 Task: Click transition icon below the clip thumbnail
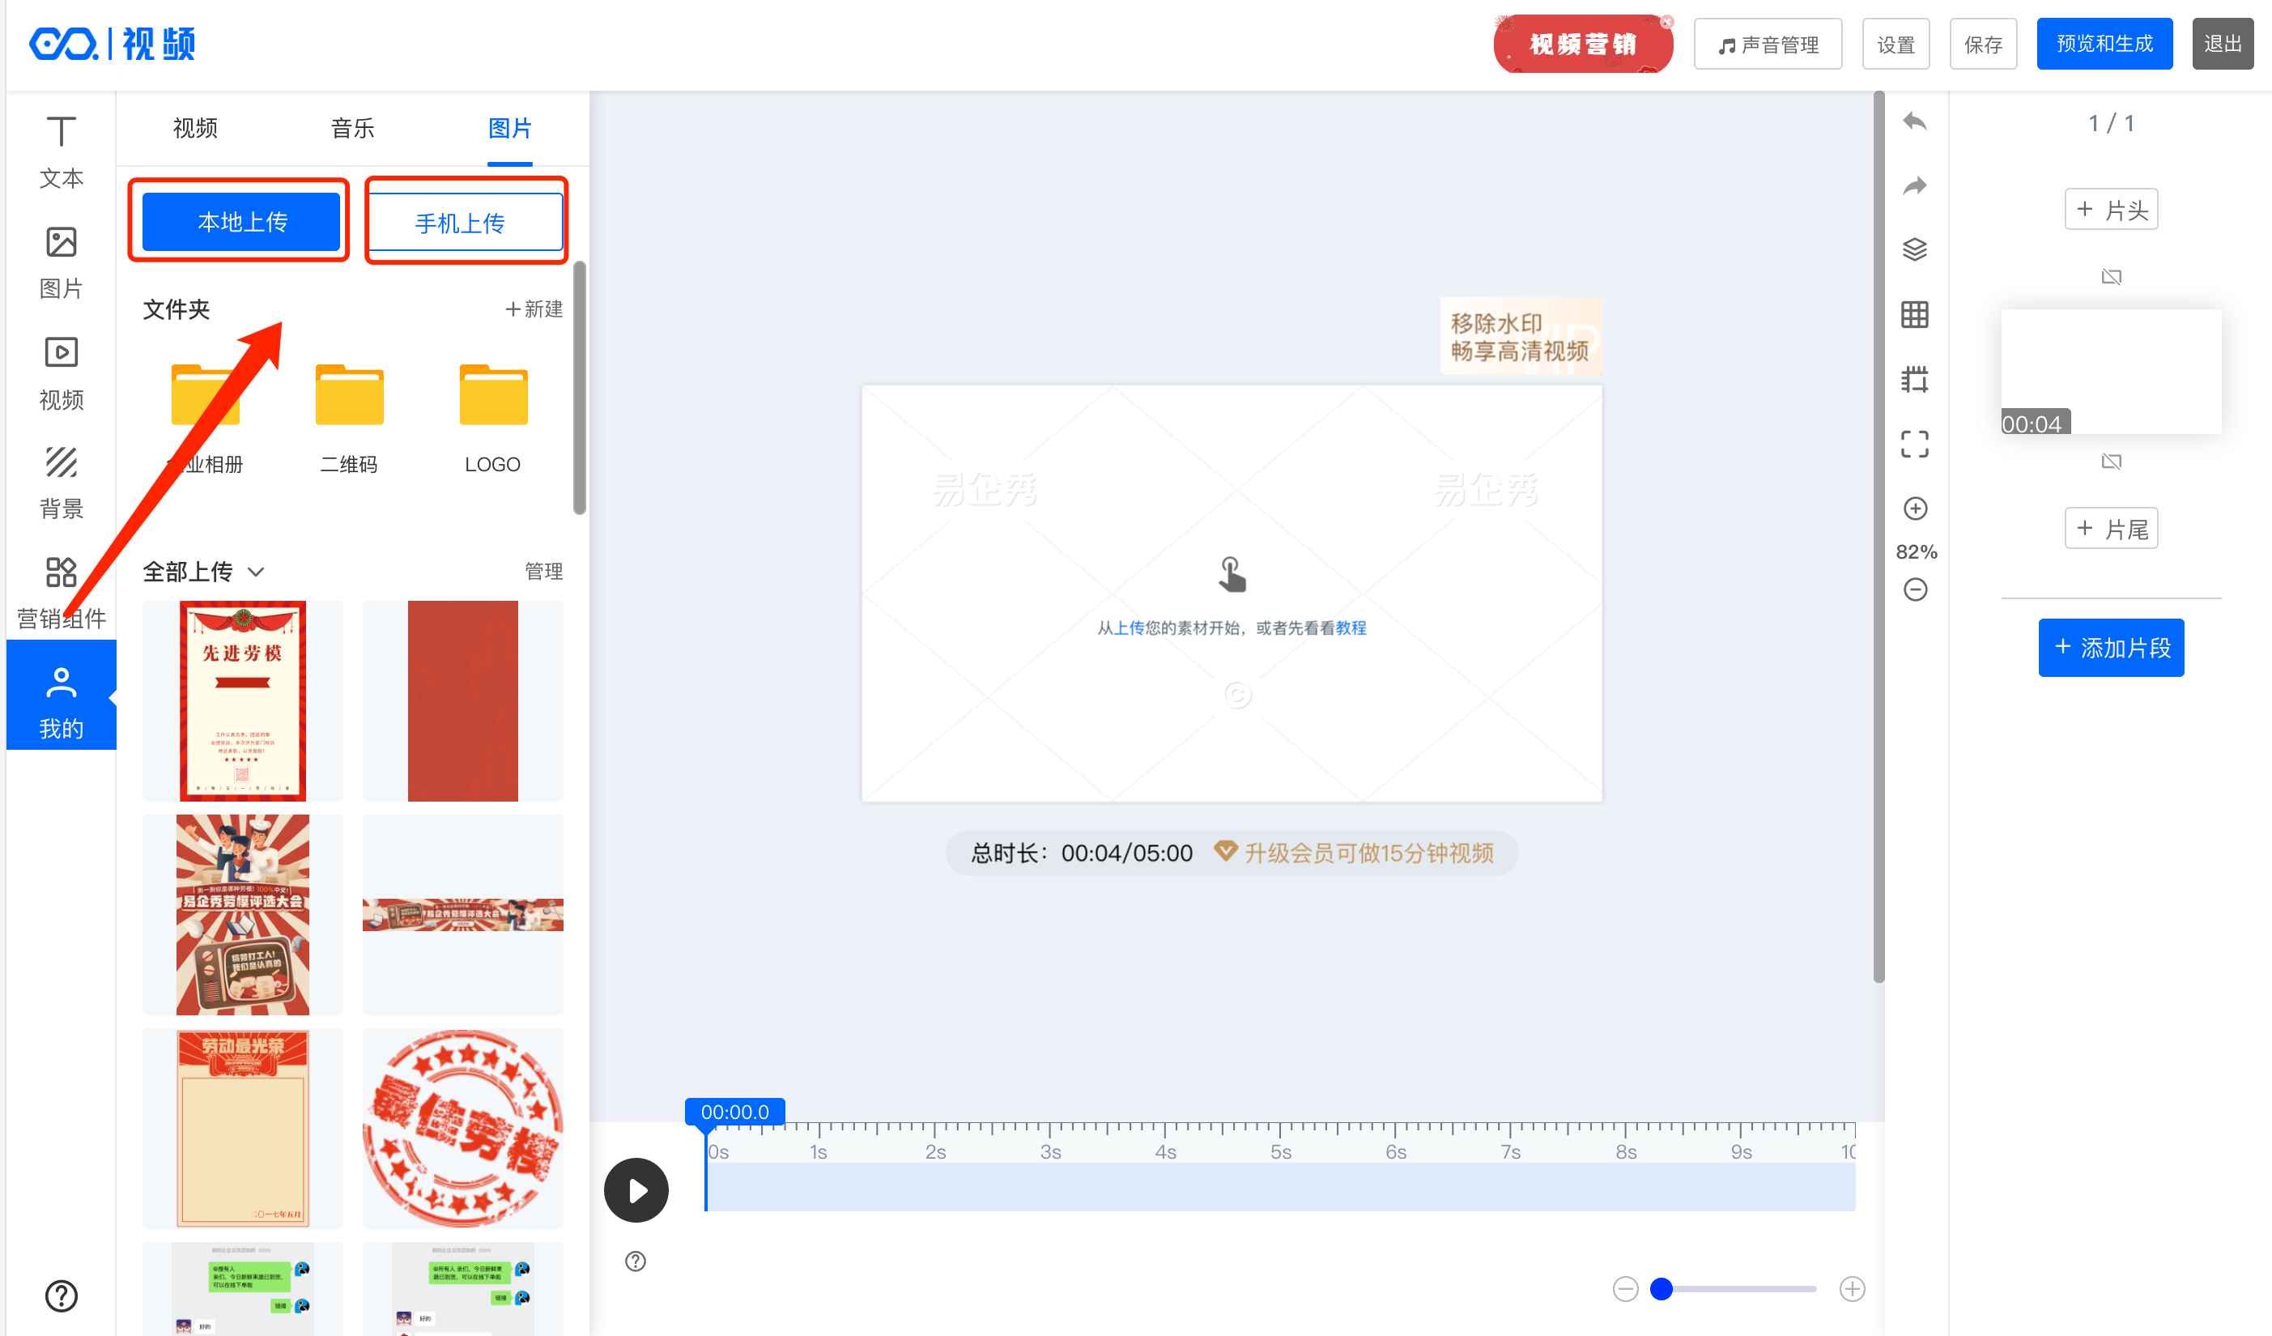click(x=2111, y=462)
